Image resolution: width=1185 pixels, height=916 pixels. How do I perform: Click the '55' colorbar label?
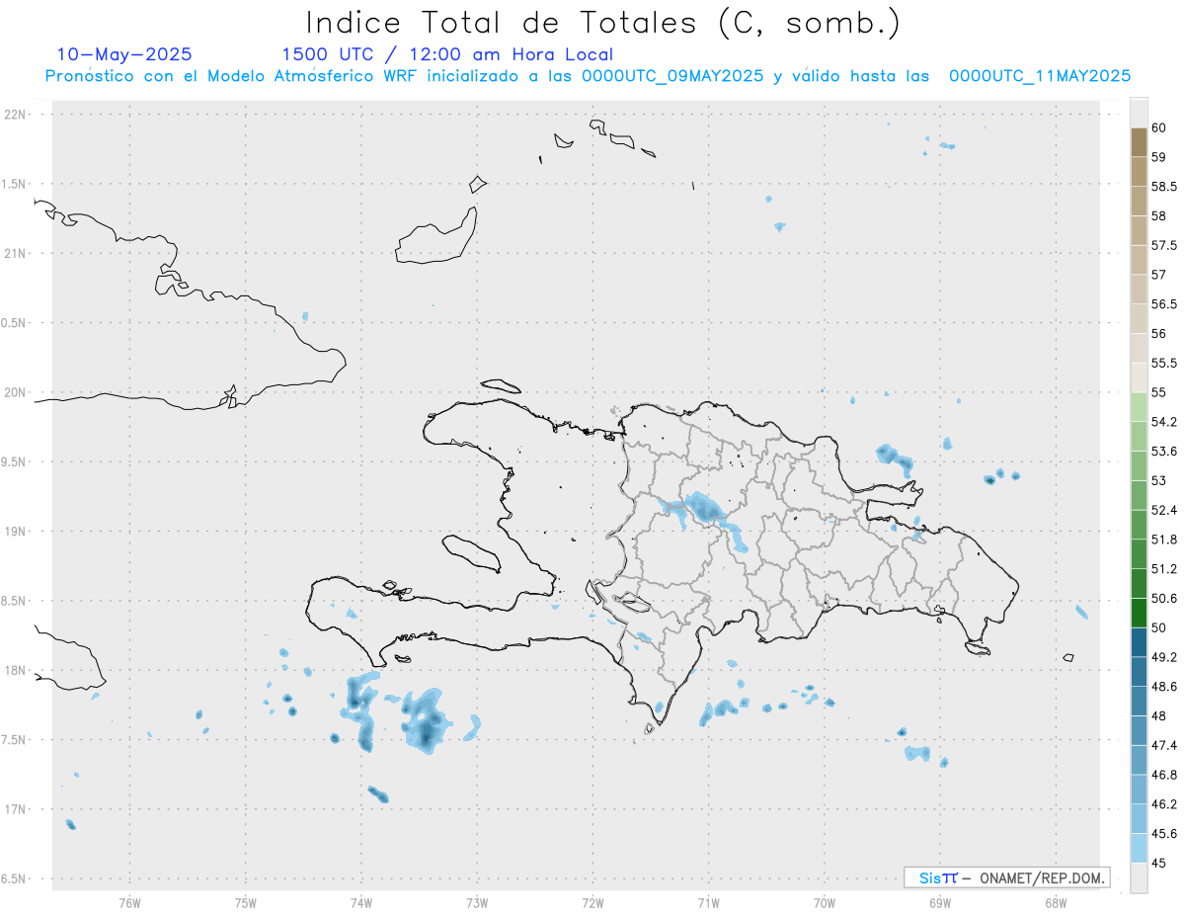coord(1158,392)
